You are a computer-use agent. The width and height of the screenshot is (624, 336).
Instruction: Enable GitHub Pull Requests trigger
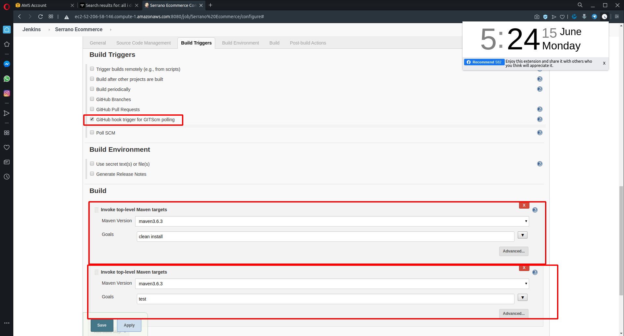(92, 109)
